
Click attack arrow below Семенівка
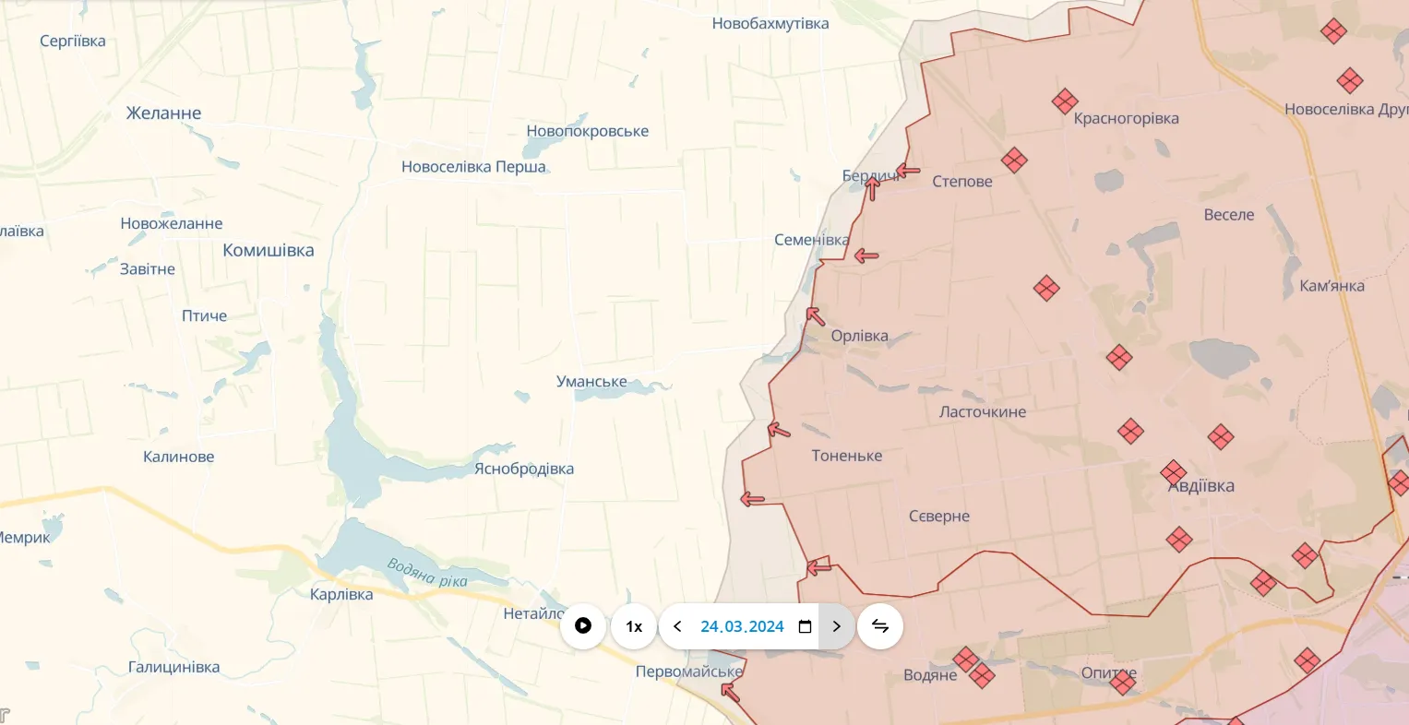866,256
